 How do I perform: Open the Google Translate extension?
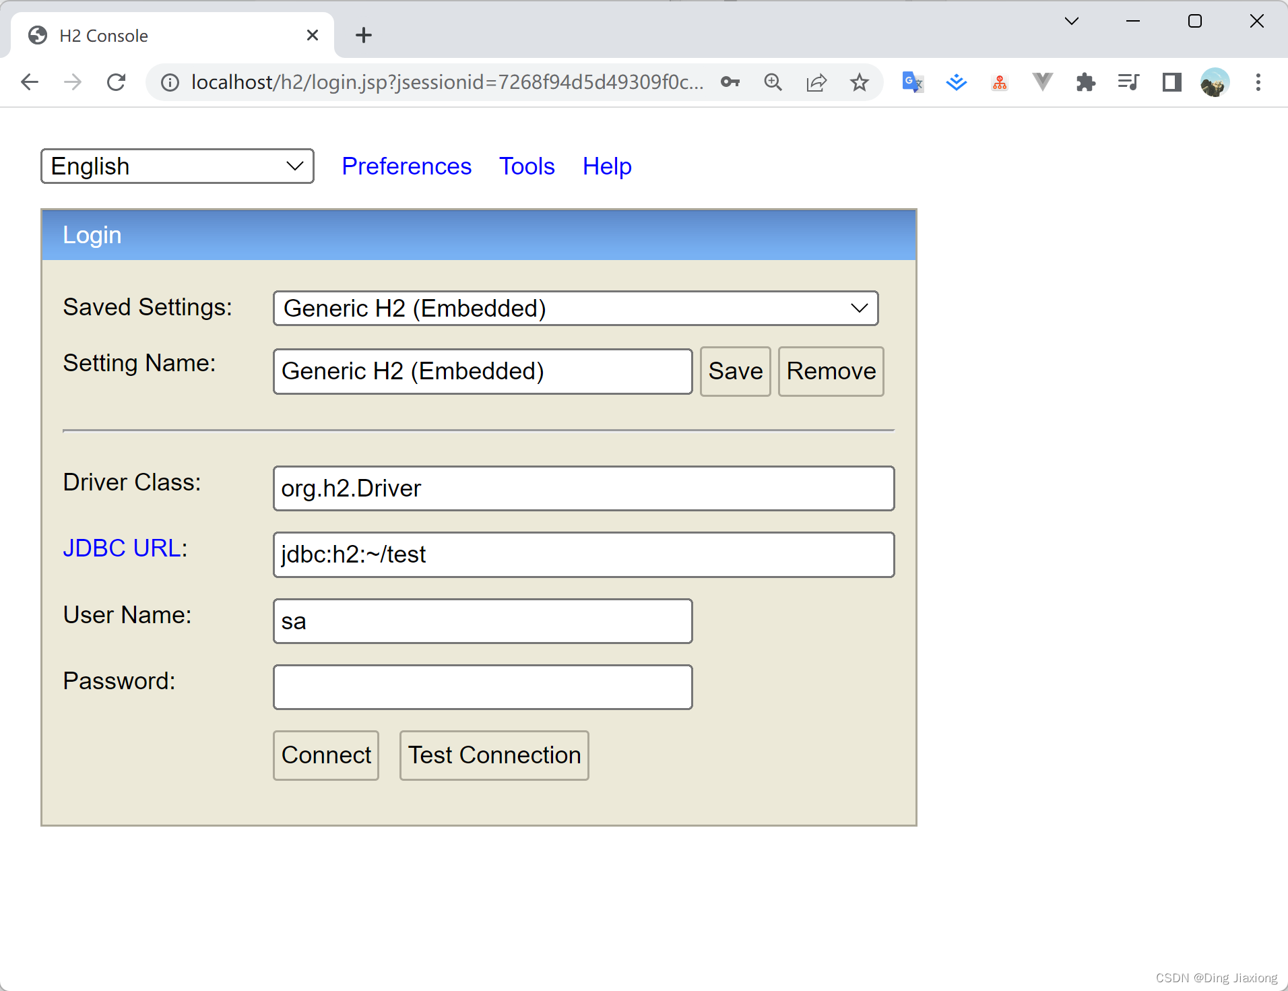tap(913, 82)
